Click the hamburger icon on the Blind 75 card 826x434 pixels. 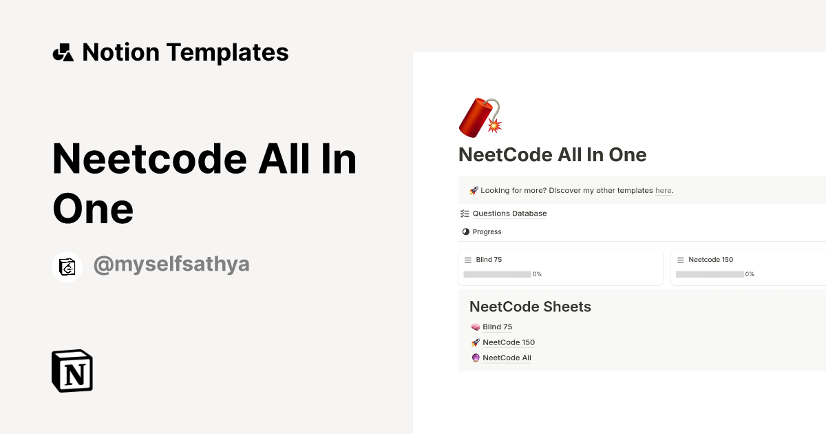pos(467,260)
